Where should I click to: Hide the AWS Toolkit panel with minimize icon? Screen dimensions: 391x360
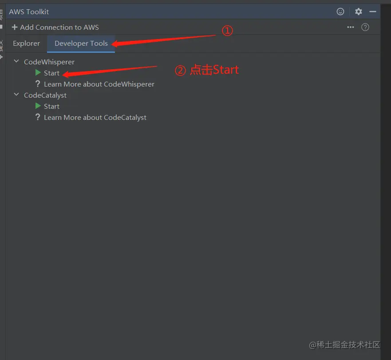click(373, 12)
